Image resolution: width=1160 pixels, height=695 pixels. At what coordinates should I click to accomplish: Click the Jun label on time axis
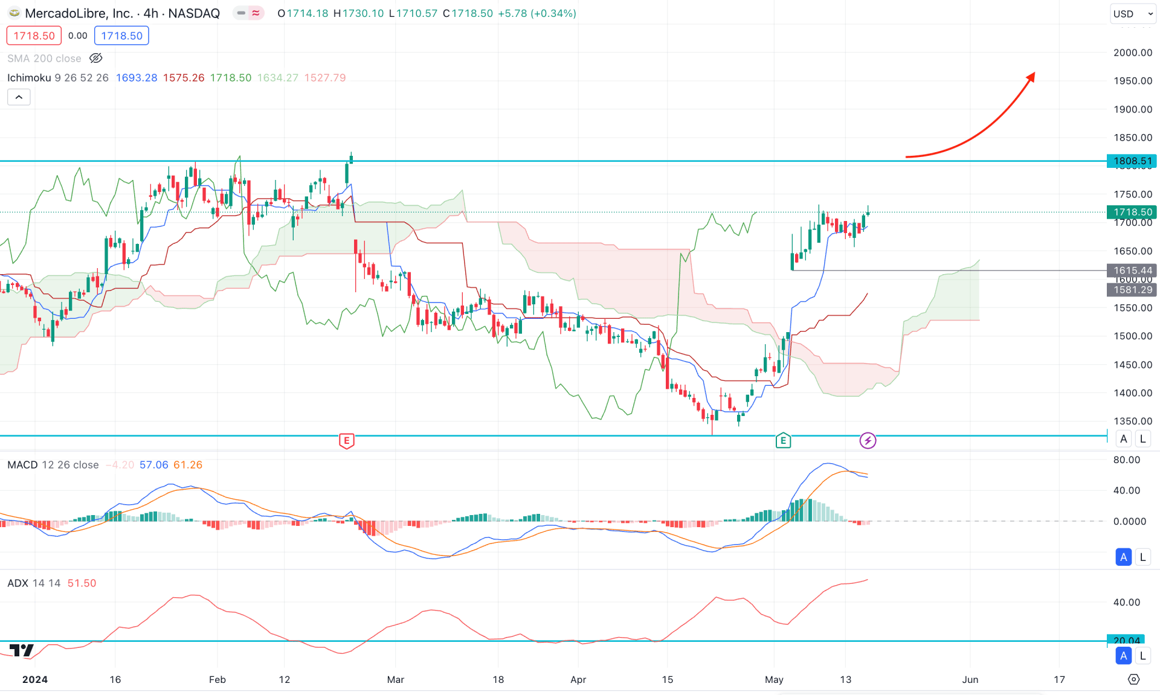pyautogui.click(x=970, y=679)
